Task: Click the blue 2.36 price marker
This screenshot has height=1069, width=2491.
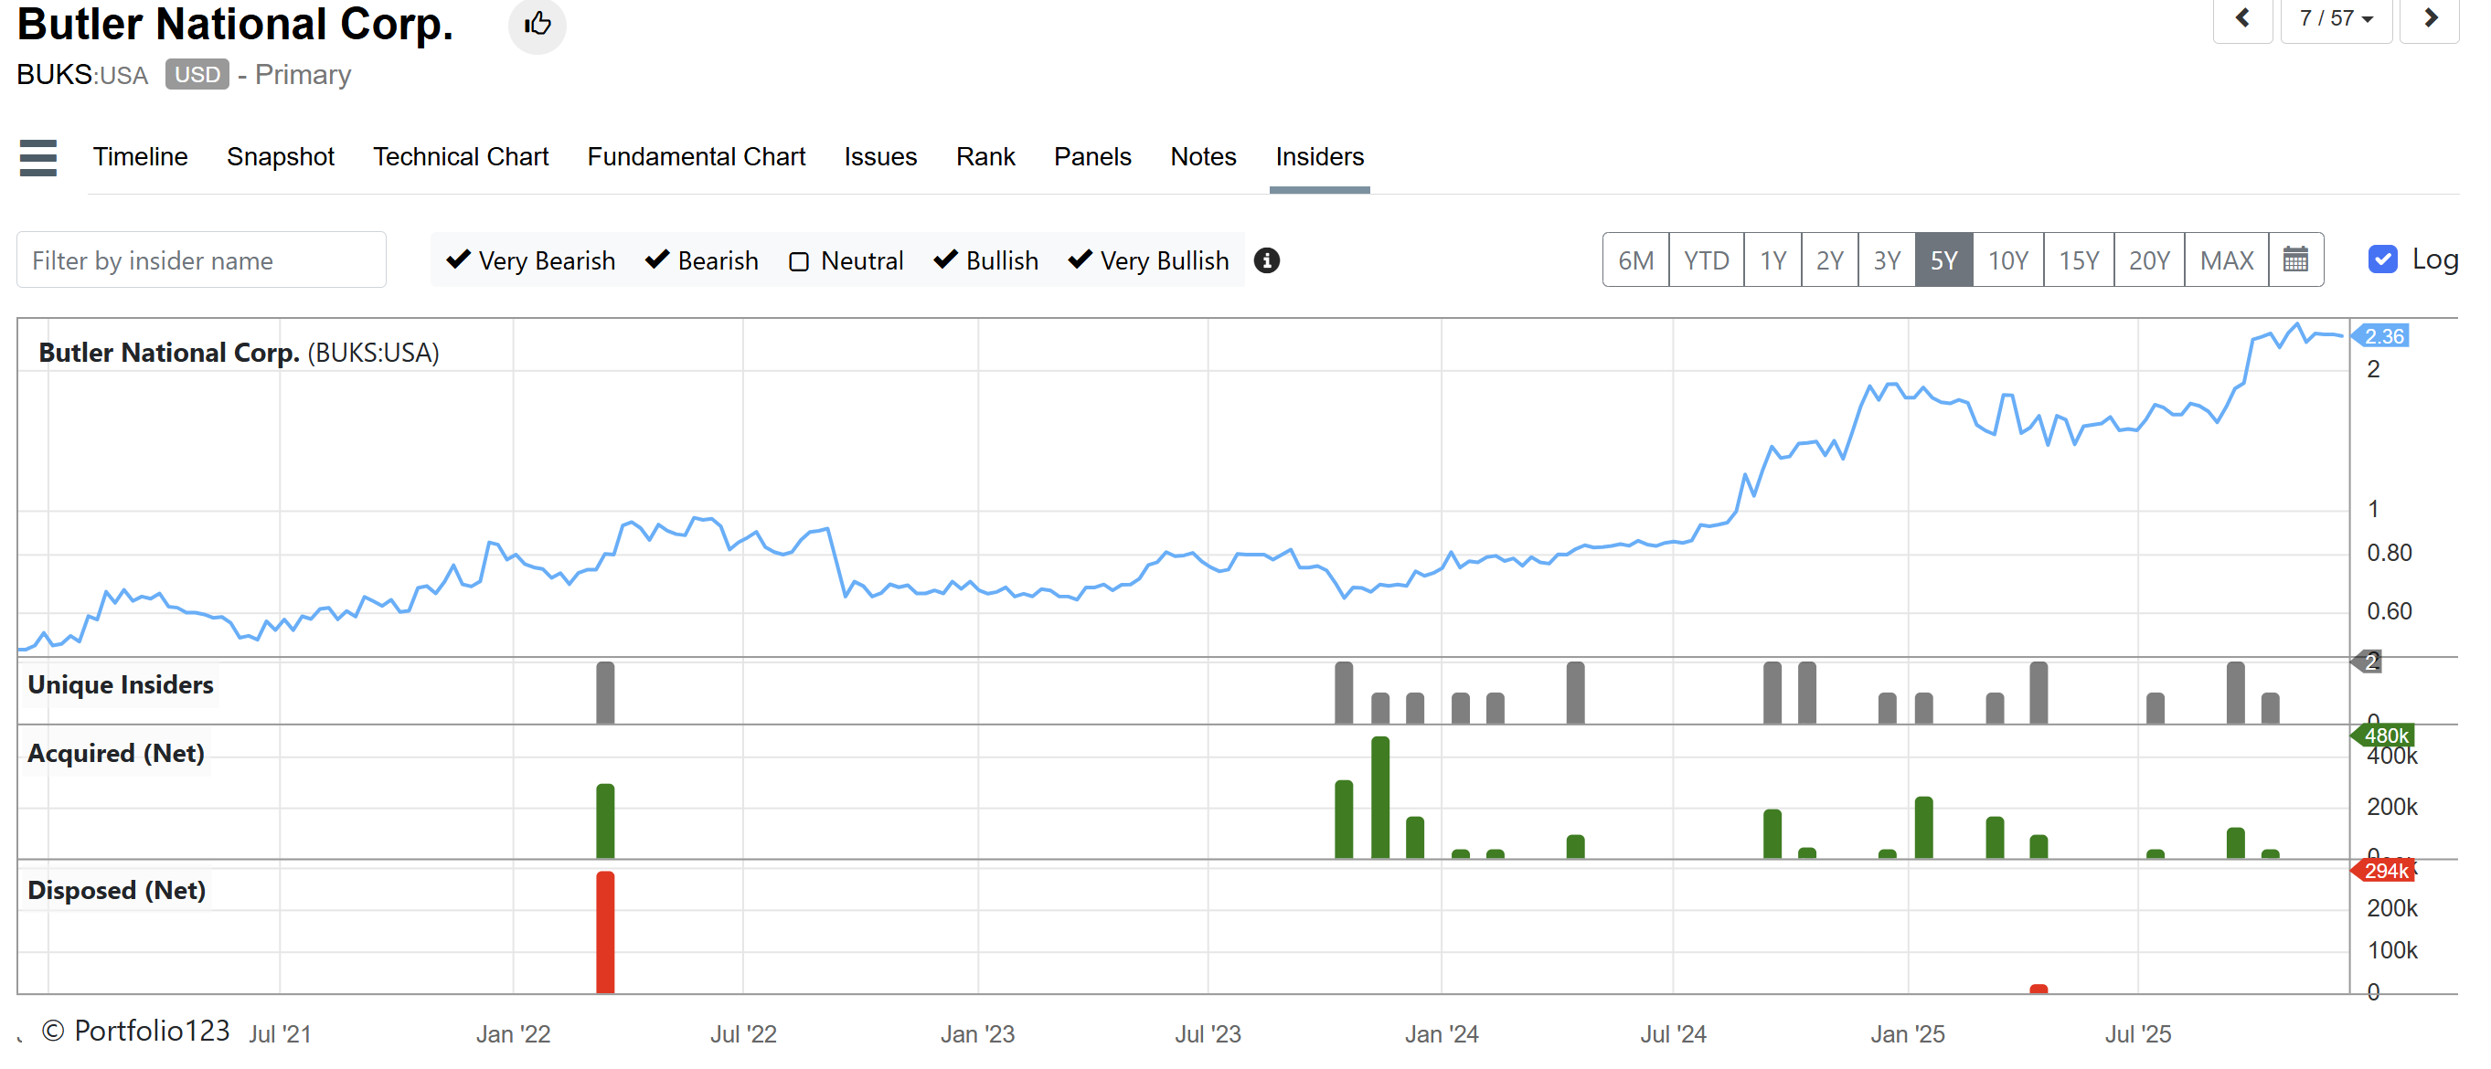Action: point(2383,336)
